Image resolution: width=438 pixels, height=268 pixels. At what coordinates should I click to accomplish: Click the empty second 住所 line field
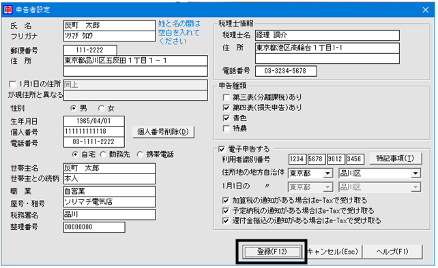[136, 71]
